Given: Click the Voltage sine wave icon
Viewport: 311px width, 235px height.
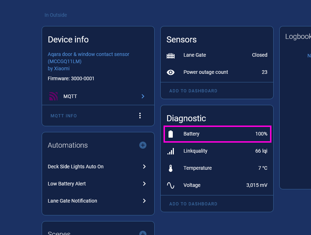Looking at the screenshot, I should 171,185.
